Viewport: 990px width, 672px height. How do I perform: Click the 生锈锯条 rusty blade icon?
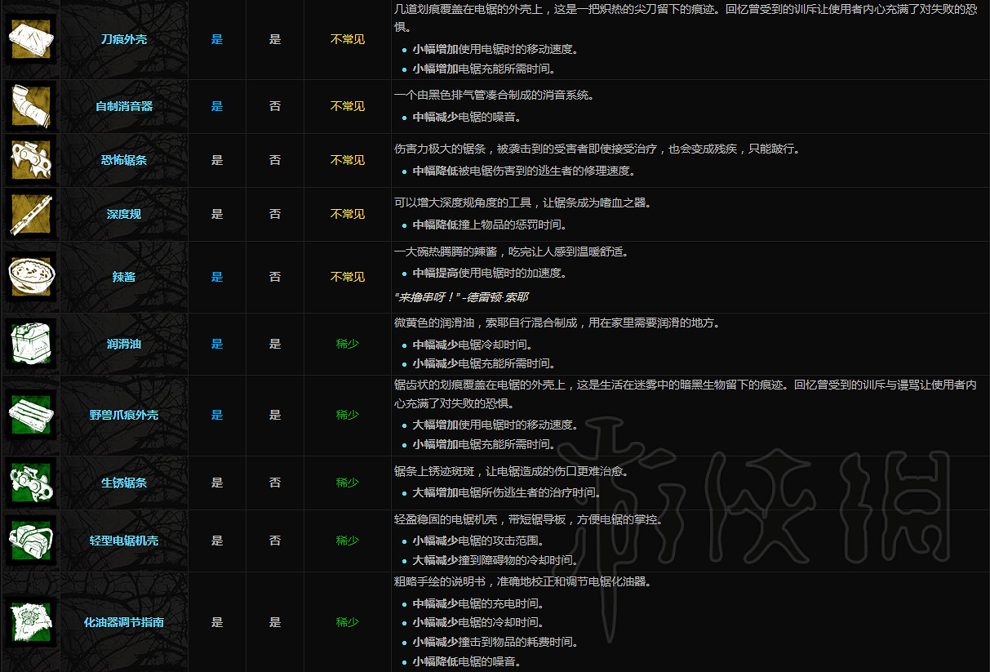tap(30, 483)
